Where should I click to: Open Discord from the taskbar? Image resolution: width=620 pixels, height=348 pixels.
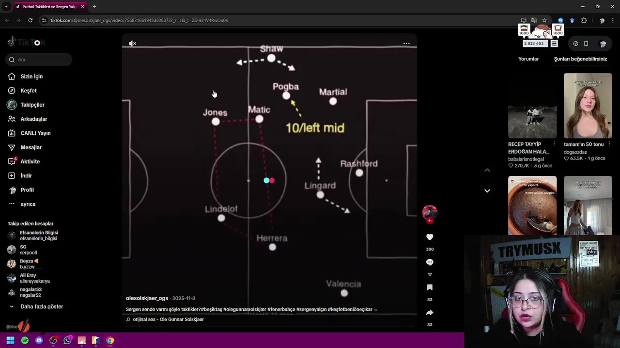[39, 340]
